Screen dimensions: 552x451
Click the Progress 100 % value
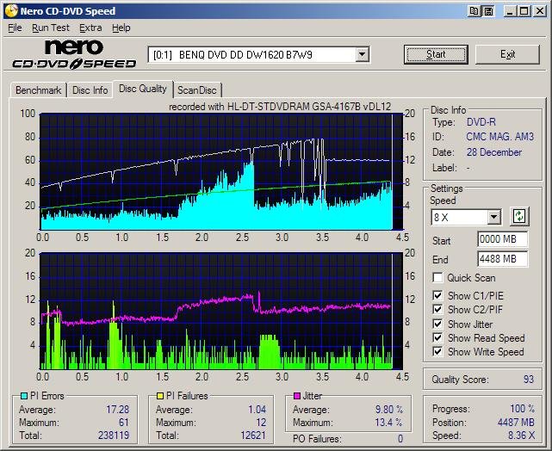(x=523, y=409)
